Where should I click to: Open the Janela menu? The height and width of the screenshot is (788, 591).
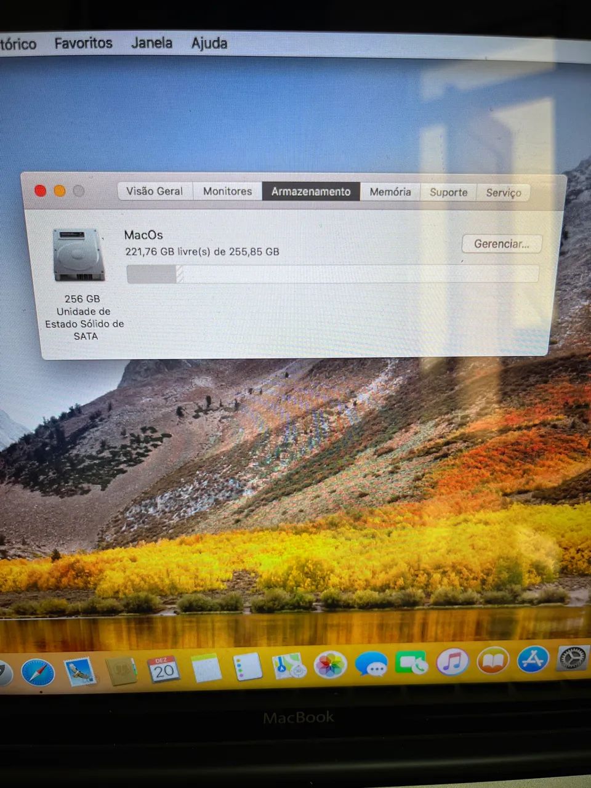151,43
